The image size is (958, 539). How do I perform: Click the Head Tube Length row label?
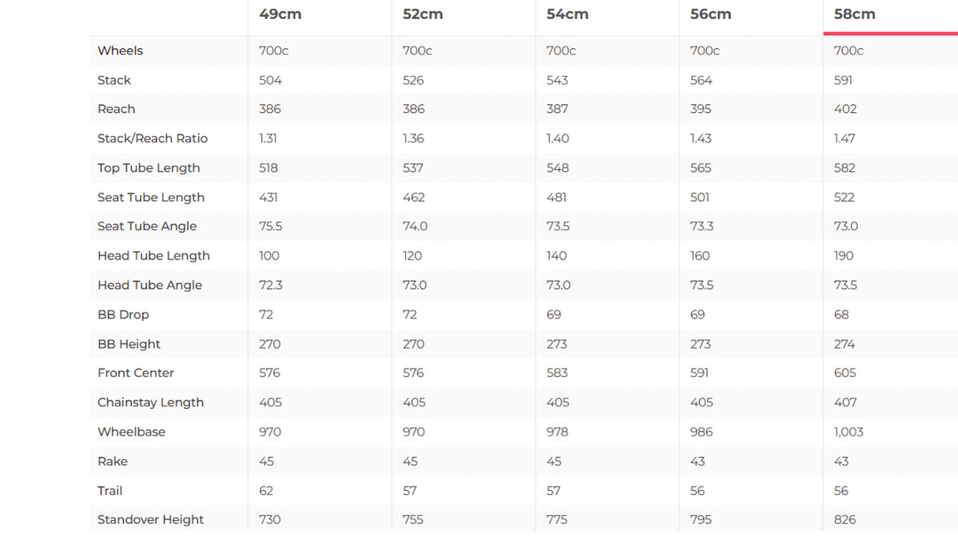pyautogui.click(x=154, y=256)
